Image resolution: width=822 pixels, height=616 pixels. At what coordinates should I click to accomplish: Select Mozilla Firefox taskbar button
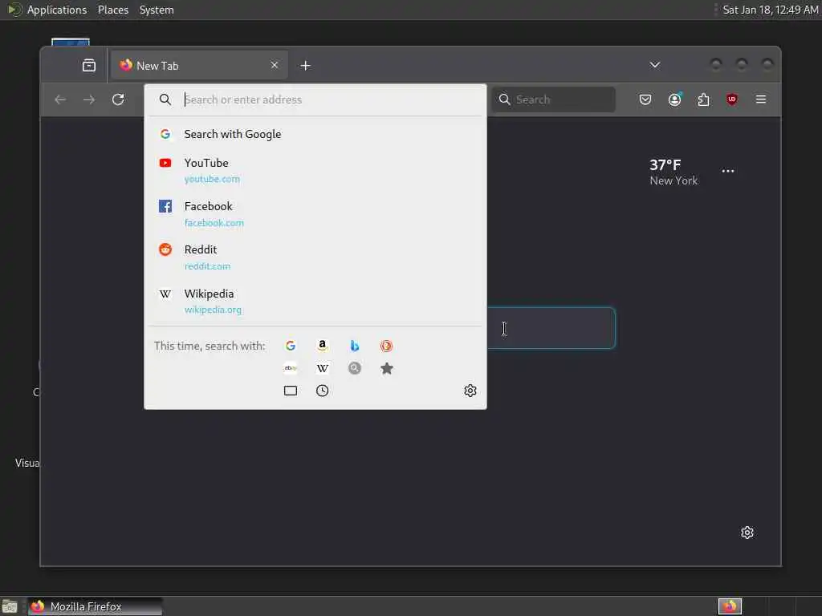pyautogui.click(x=95, y=606)
